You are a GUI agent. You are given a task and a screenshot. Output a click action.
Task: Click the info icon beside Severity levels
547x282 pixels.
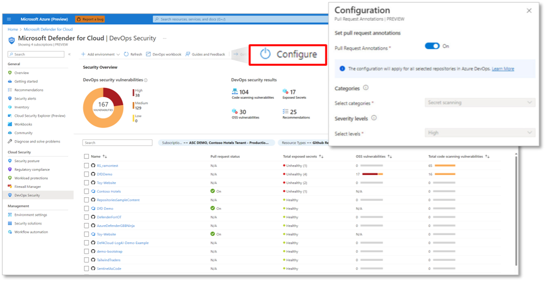(x=374, y=118)
